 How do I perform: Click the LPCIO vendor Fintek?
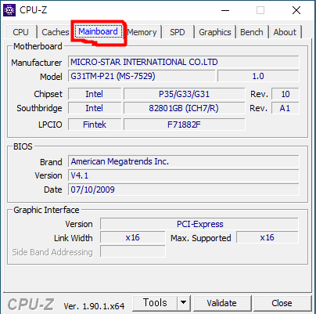point(95,125)
